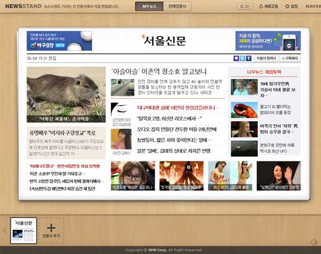Screen dimensions: 321x254
Task: Open headline 탈북女 2명, 6년전 라오스에서
Action: pyautogui.click(x=169, y=119)
